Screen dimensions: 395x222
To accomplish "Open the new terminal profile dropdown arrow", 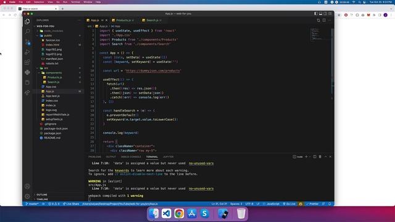I will point(310,157).
